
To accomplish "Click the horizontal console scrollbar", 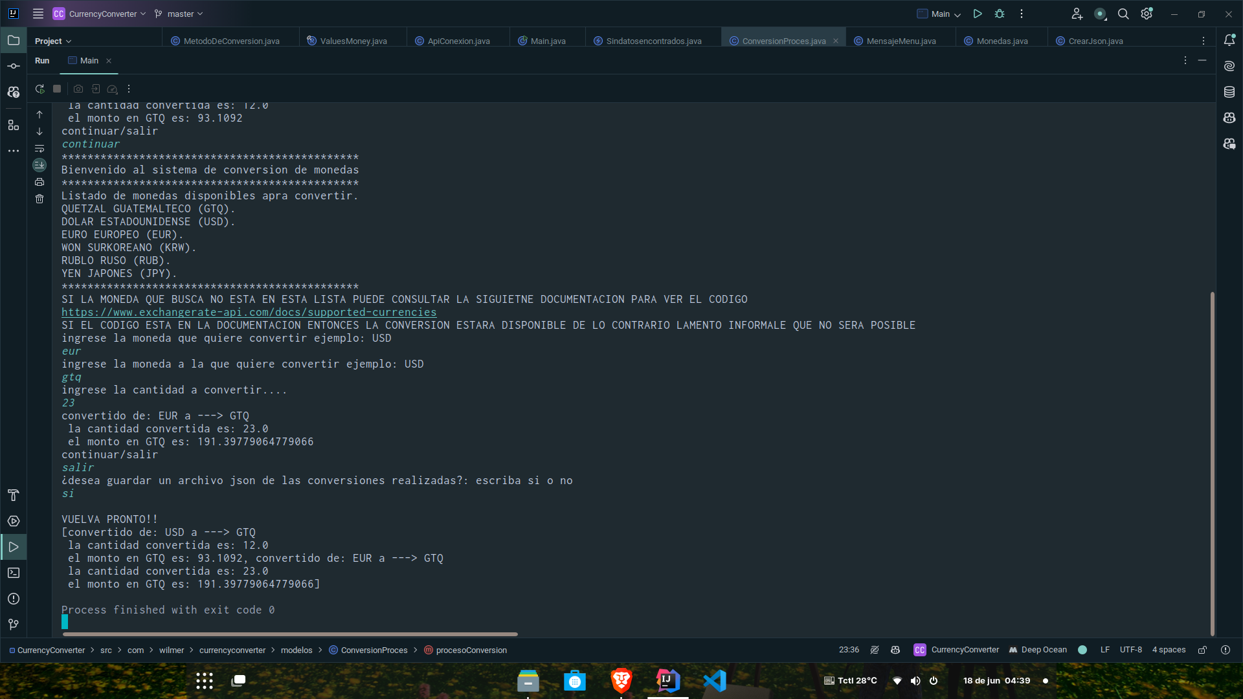I will 289,634.
